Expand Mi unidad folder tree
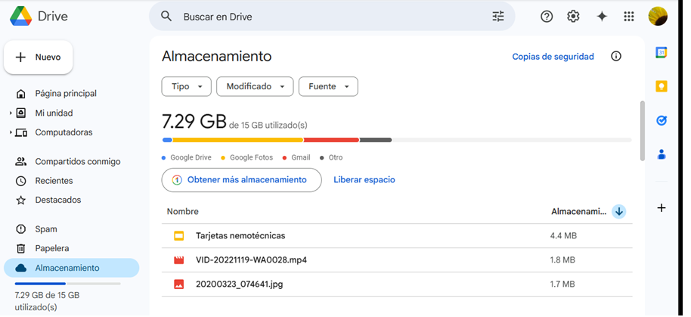The width and height of the screenshot is (691, 317). click(11, 113)
